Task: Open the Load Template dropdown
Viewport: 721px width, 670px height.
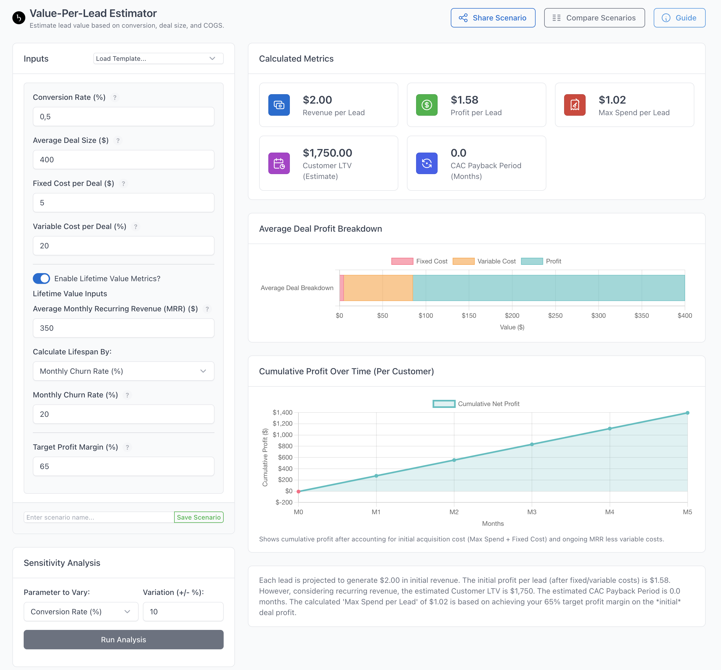Action: [x=158, y=58]
